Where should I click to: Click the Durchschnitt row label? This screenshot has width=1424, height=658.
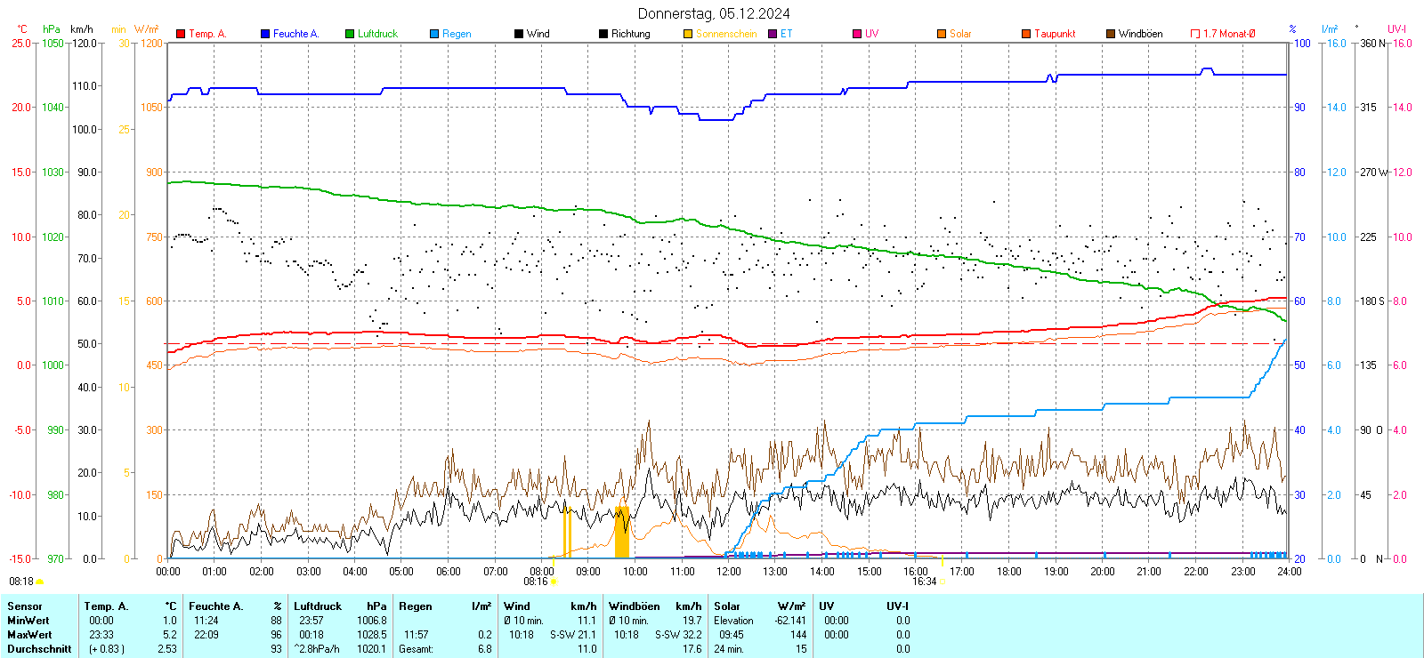pyautogui.click(x=39, y=649)
